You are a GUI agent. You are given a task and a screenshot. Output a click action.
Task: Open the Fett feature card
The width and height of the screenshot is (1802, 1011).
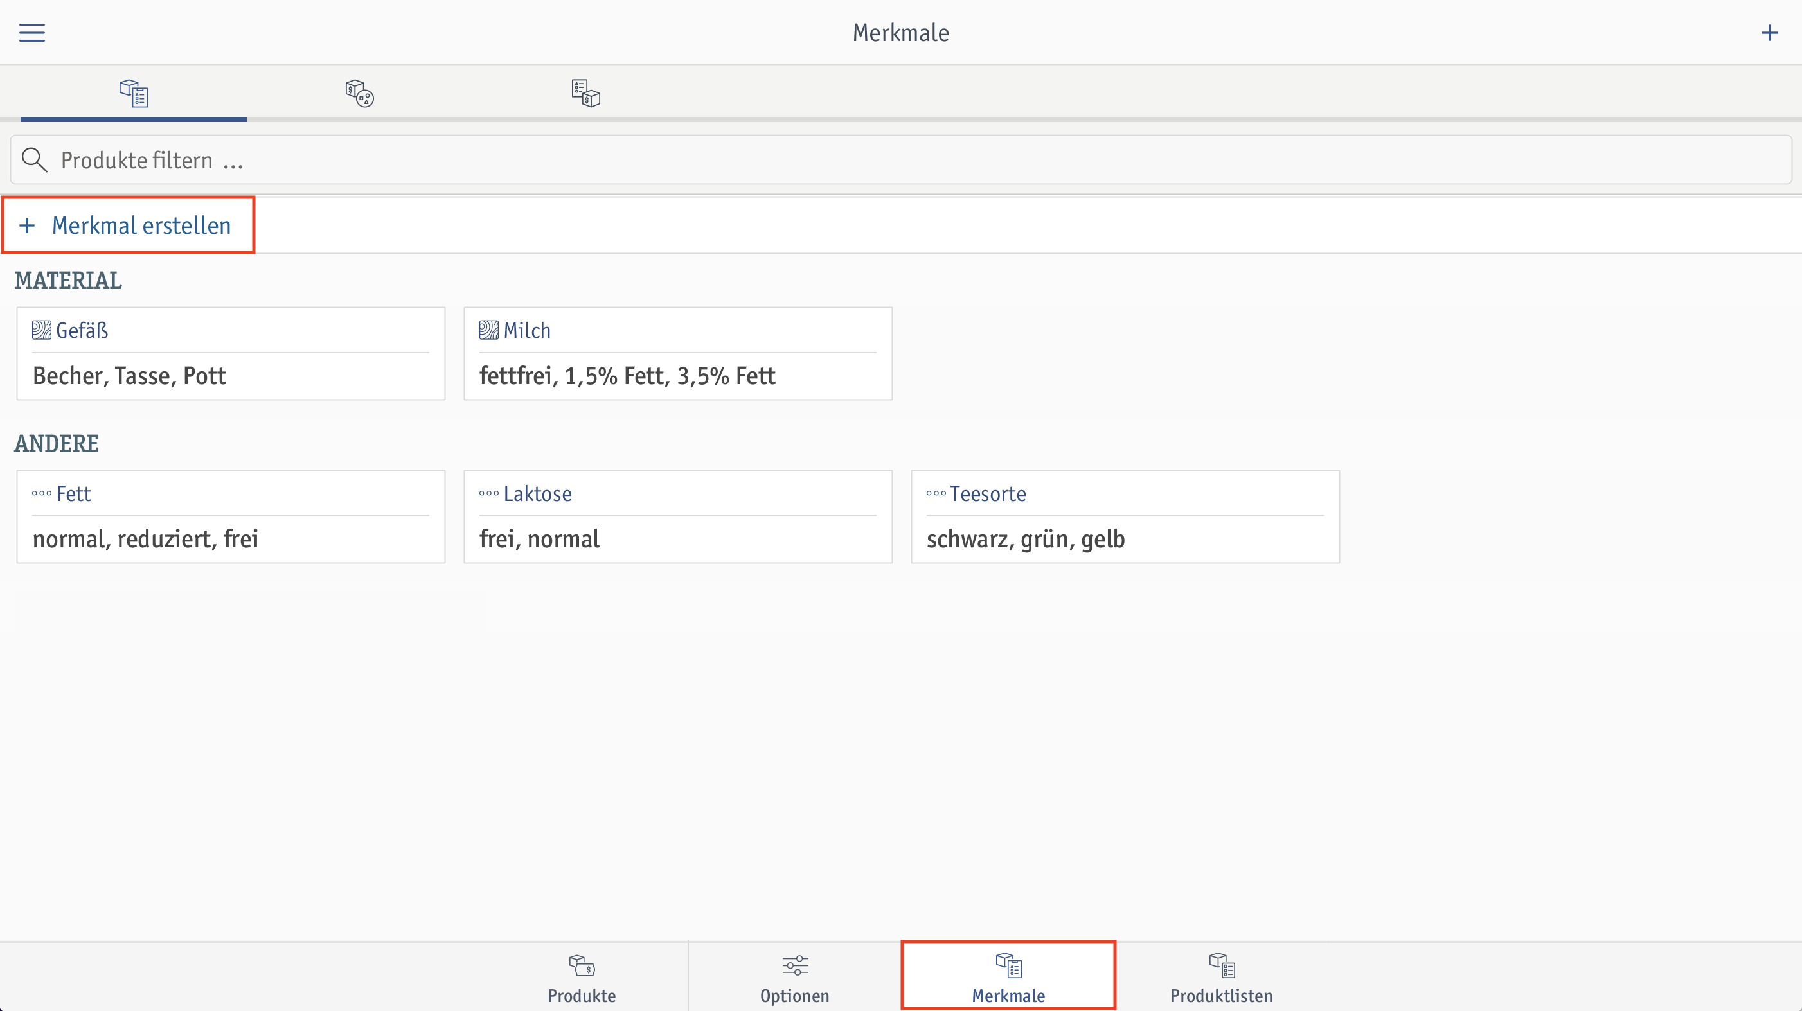coord(231,516)
